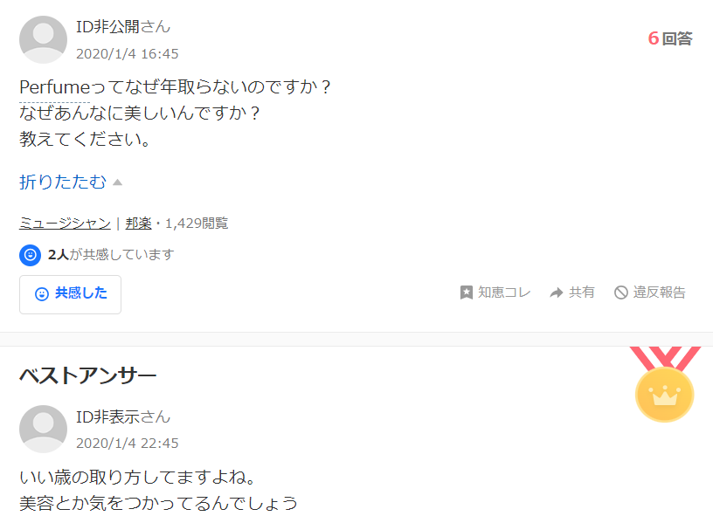Click the blue smiley empathy icon
This screenshot has height=523, width=713.
pyautogui.click(x=30, y=255)
